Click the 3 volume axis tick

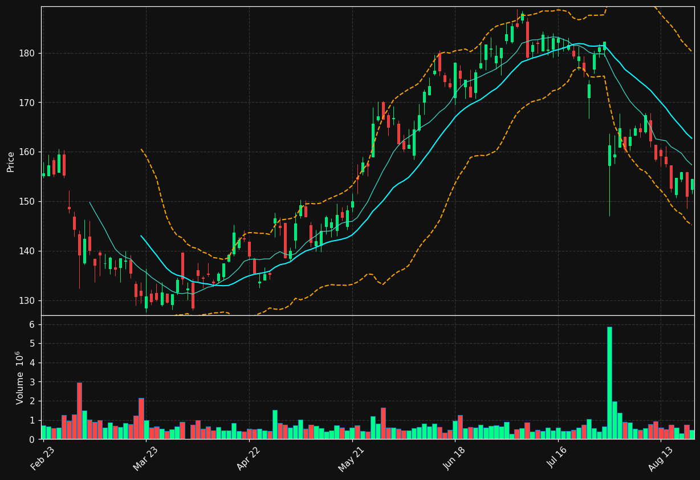[32, 382]
